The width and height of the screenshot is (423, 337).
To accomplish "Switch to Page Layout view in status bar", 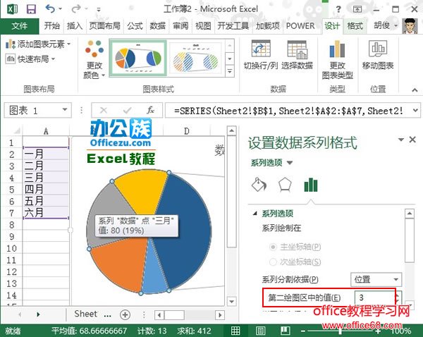I will click(x=261, y=331).
